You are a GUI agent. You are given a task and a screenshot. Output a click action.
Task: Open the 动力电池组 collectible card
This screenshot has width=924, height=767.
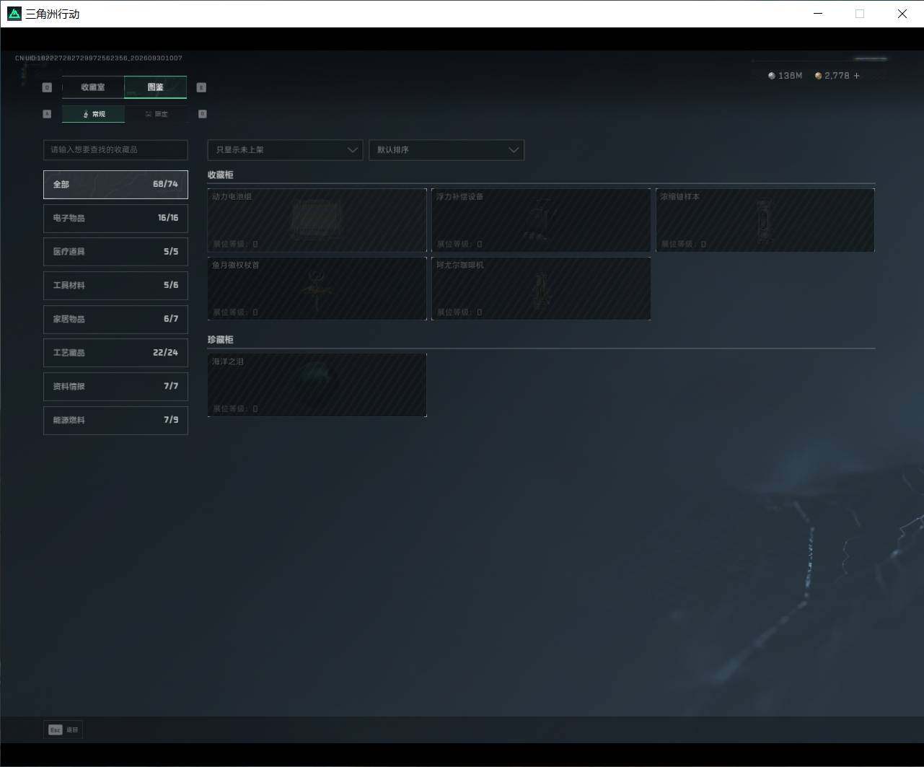(x=317, y=220)
